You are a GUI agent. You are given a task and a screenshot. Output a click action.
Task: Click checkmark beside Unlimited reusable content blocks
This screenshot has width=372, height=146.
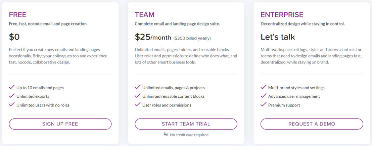tap(137, 96)
